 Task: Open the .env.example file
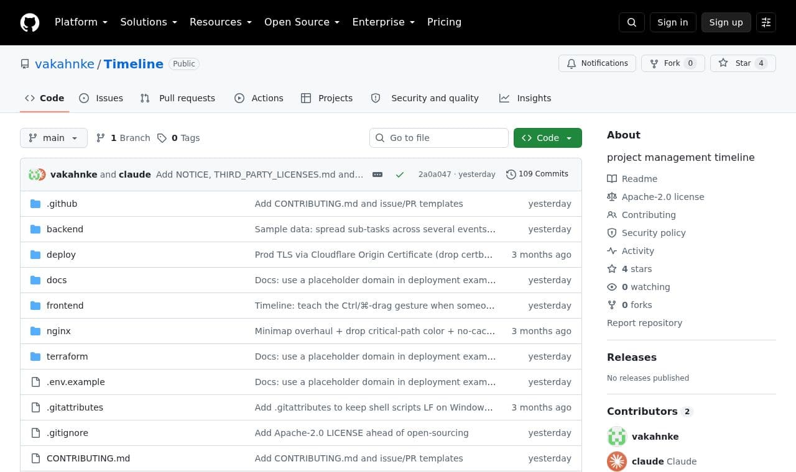(x=76, y=382)
